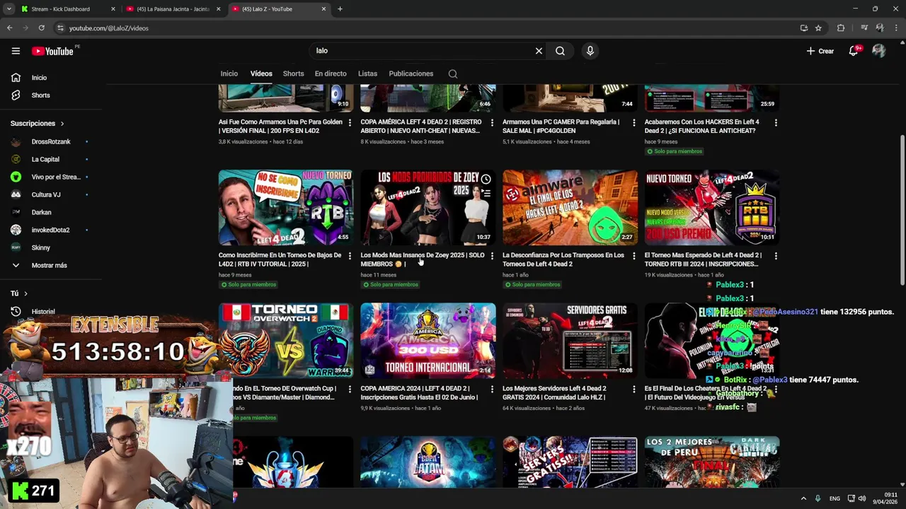The image size is (906, 509).
Task: Open the account avatar menu
Action: point(878,51)
